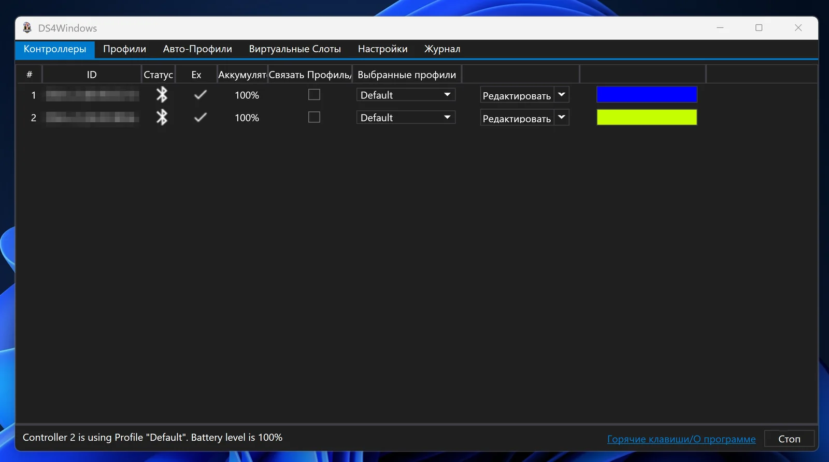Image resolution: width=829 pixels, height=462 pixels.
Task: Enable link profile checkbox for controller 1
Action: pos(314,94)
